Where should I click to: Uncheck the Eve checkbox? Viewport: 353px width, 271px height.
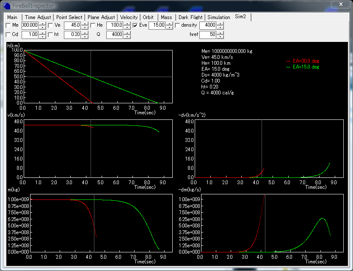point(135,25)
